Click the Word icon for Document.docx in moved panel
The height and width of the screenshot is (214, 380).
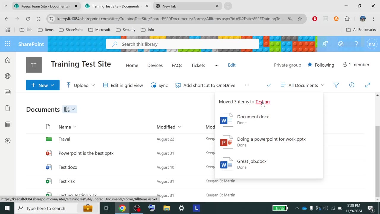(227, 120)
